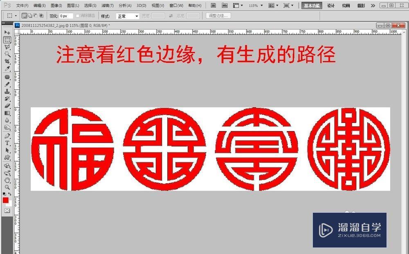Enable Intersect with Selection mode

tap(41, 16)
